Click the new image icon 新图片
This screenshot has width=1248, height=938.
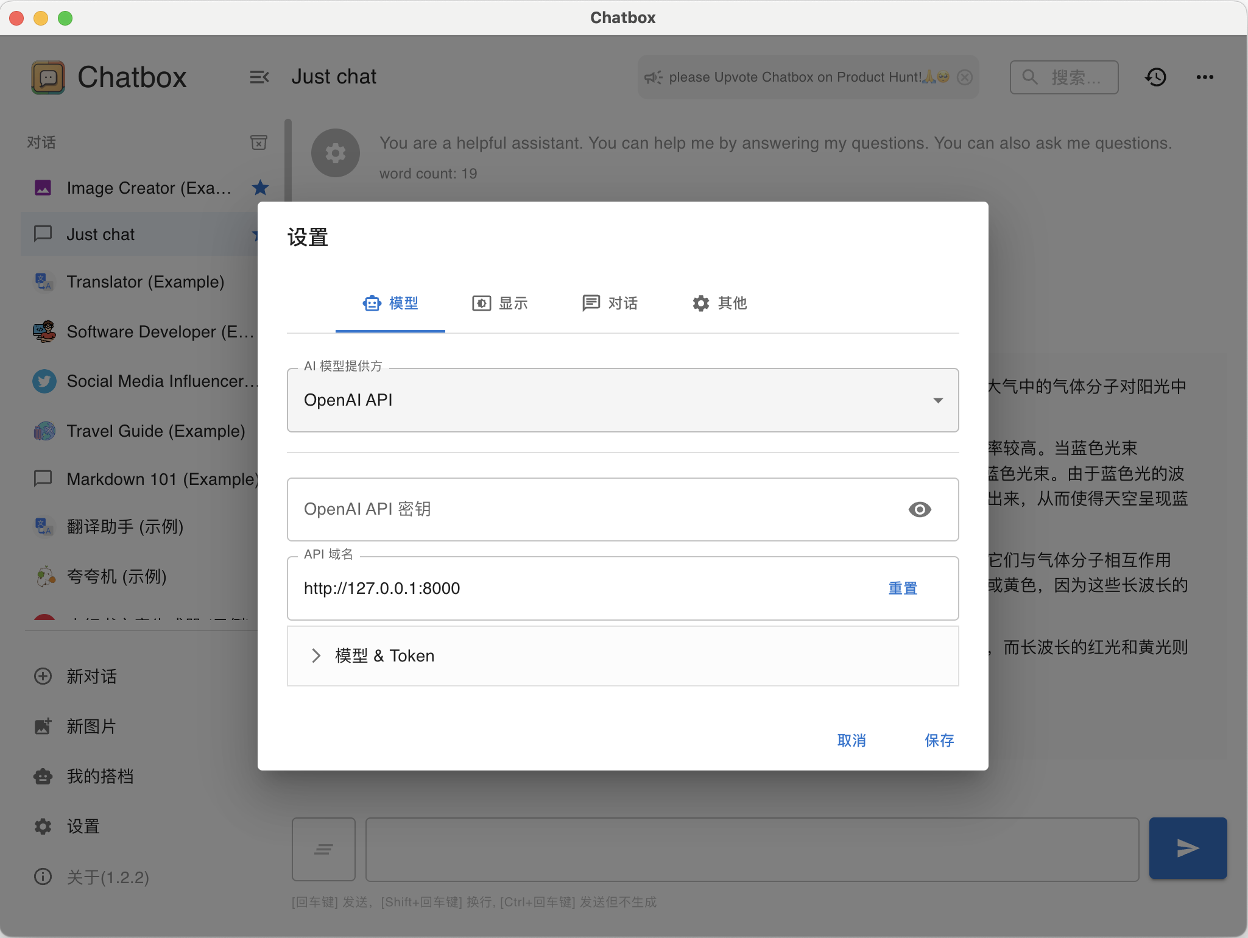tap(43, 726)
